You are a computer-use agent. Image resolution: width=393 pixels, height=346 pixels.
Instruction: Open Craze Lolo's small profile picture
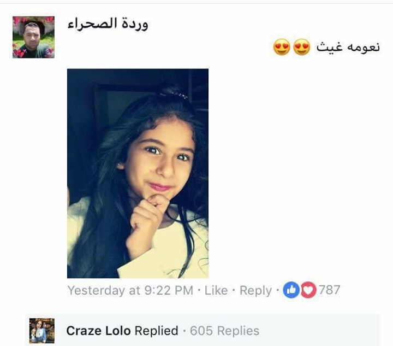coord(42,331)
